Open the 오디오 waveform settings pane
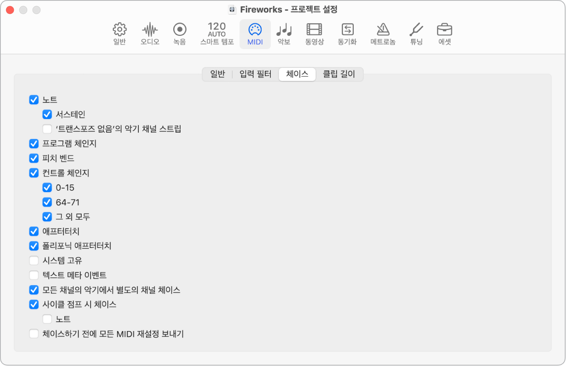 pyautogui.click(x=150, y=34)
